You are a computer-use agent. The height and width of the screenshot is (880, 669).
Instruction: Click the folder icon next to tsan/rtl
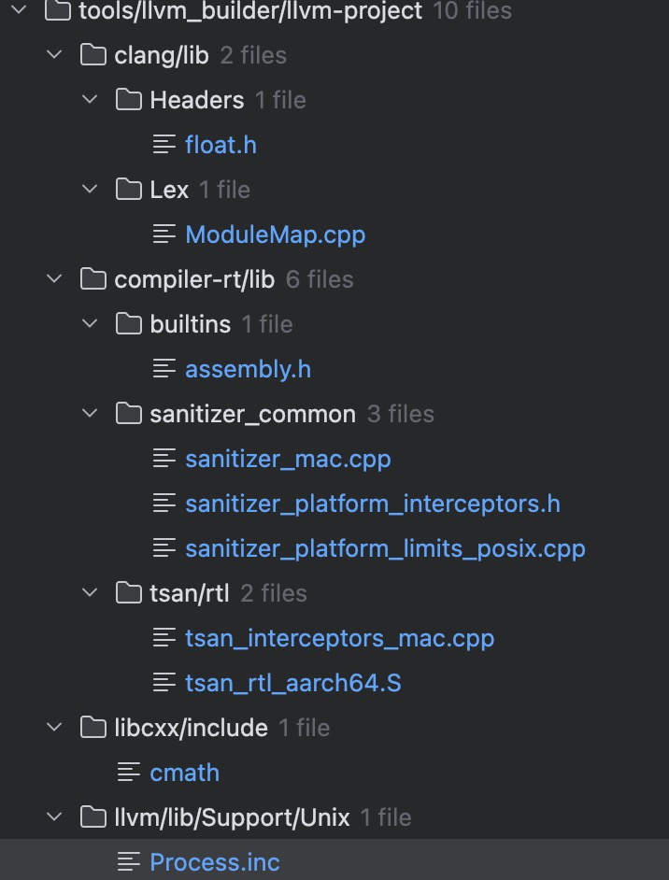[128, 592]
